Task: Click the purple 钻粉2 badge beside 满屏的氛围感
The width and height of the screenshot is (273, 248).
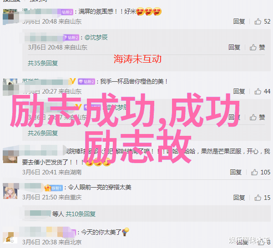Action: point(67,12)
